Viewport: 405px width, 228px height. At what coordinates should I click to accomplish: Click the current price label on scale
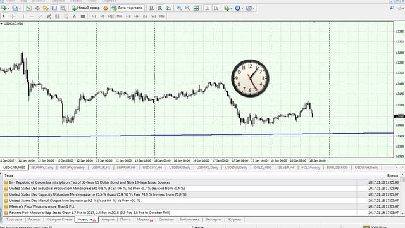(399, 117)
